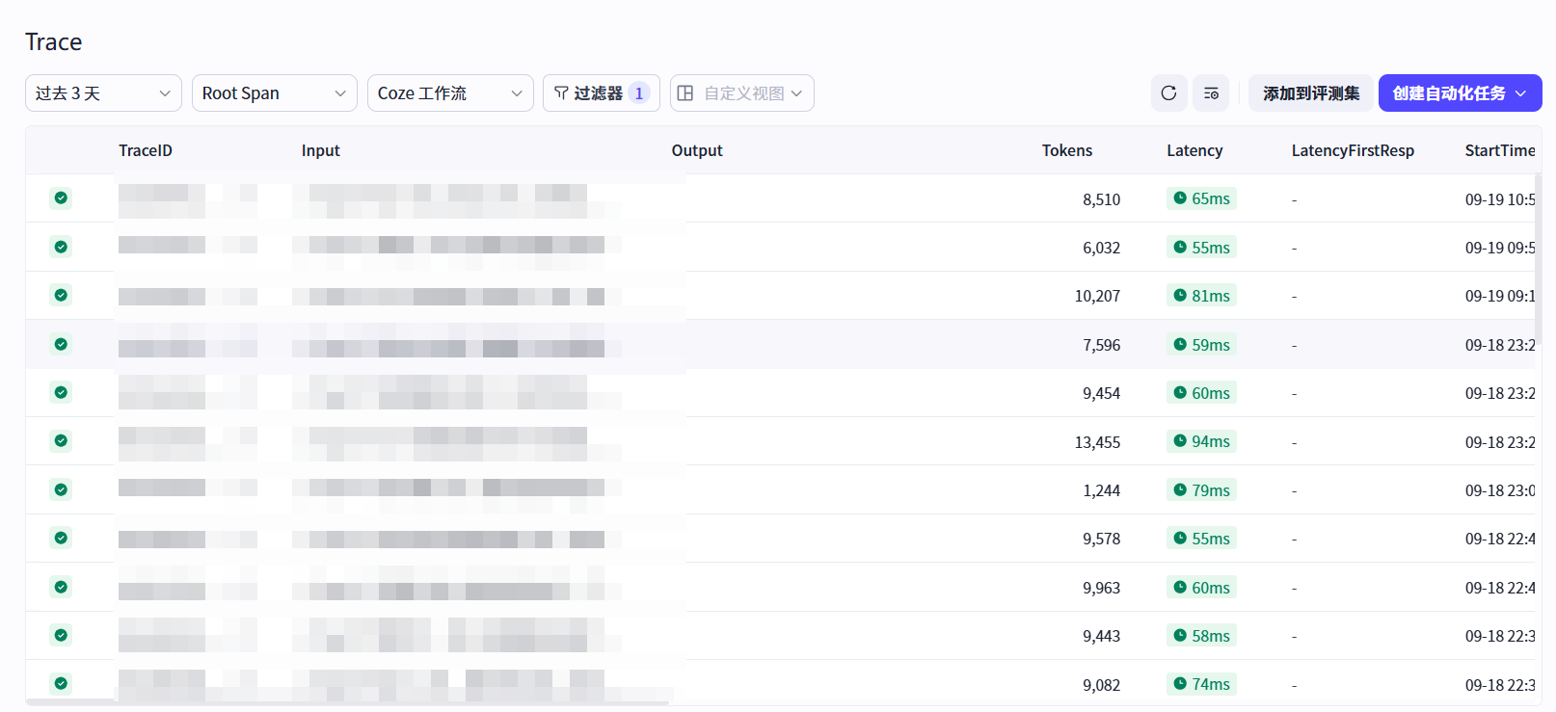Open the Coze 工作流 dropdown

click(x=450, y=93)
